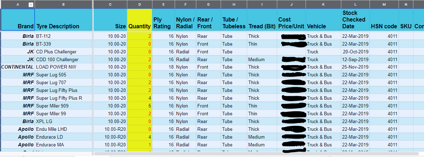Select the "HSN code" header cell
Viewport: 424px width, 157px height.
coord(384,20)
